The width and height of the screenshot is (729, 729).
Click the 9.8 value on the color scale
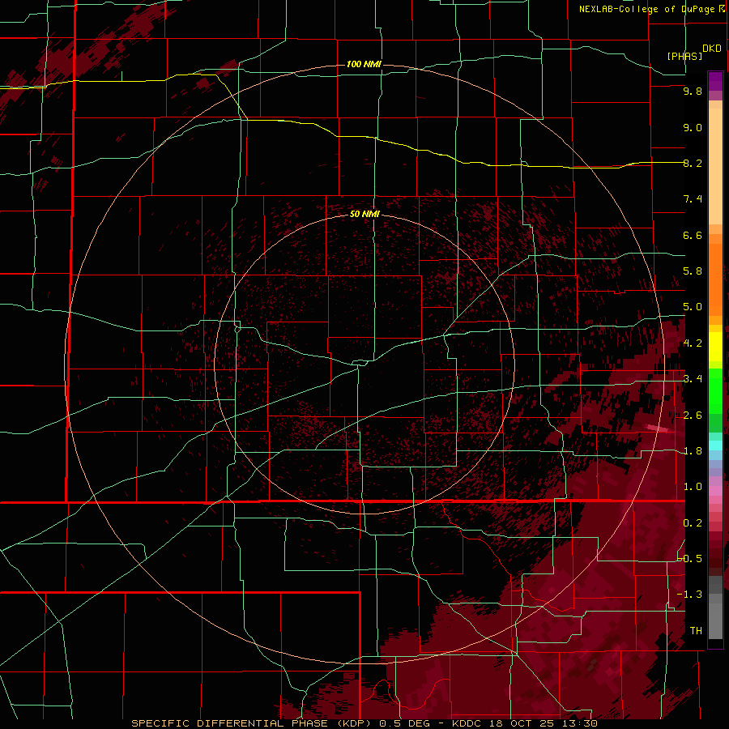click(x=693, y=91)
